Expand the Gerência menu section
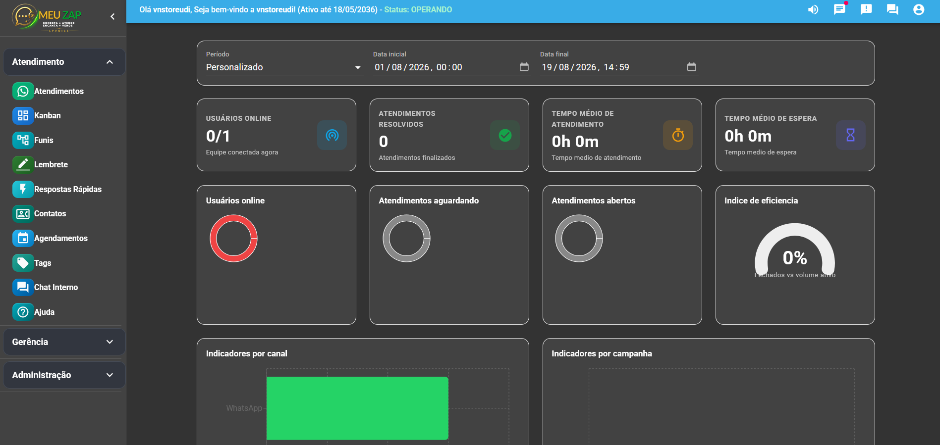Viewport: 940px width, 445px height. pos(64,342)
